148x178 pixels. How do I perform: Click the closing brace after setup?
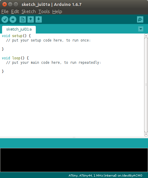3,49
